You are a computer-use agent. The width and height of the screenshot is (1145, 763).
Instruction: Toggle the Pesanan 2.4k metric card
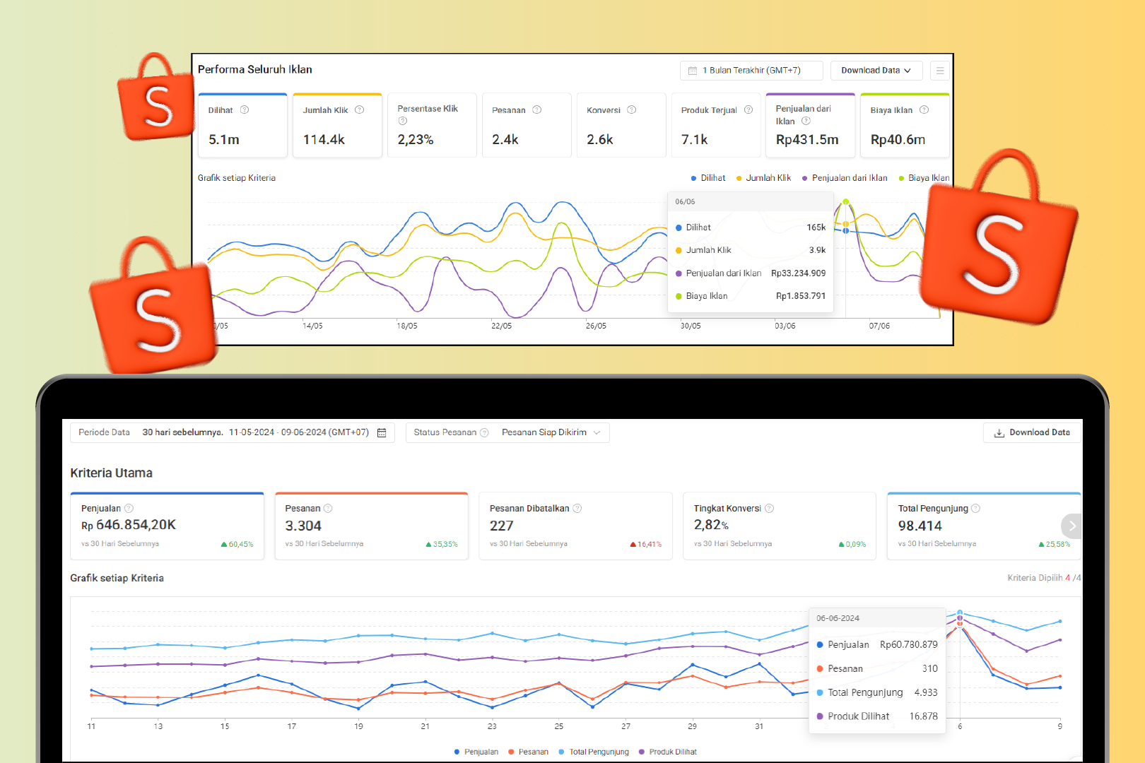point(527,125)
